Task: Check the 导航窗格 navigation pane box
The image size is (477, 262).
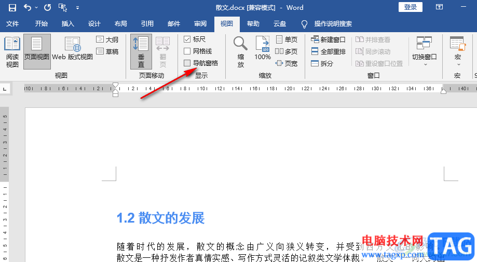Action: 187,63
